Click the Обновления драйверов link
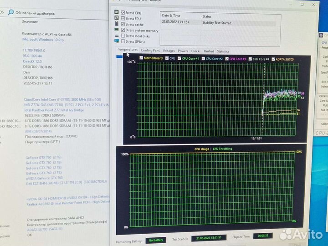This screenshot has width=328, height=246. (x=35, y=13)
